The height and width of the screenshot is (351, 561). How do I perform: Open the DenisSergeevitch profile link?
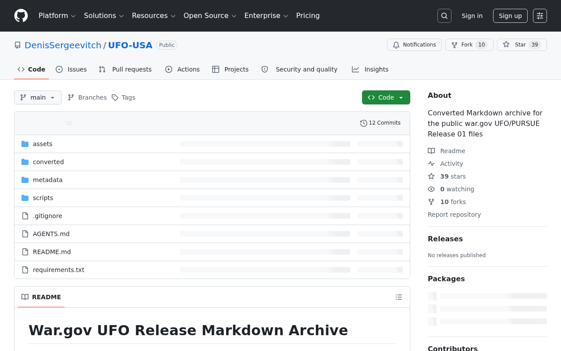click(x=63, y=45)
